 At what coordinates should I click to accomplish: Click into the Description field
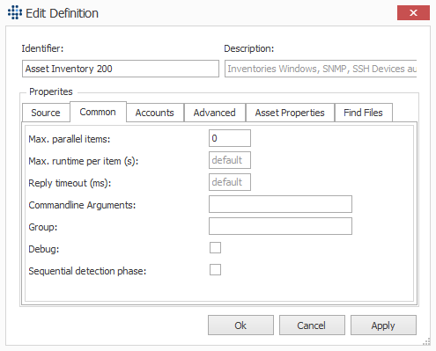(321, 69)
